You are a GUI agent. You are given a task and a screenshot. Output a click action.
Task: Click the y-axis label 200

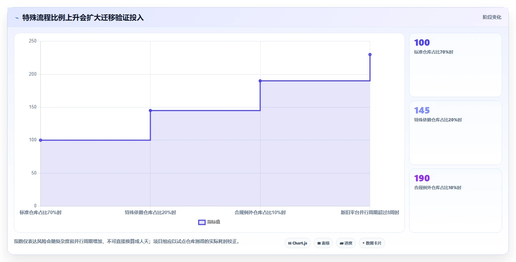click(33, 74)
